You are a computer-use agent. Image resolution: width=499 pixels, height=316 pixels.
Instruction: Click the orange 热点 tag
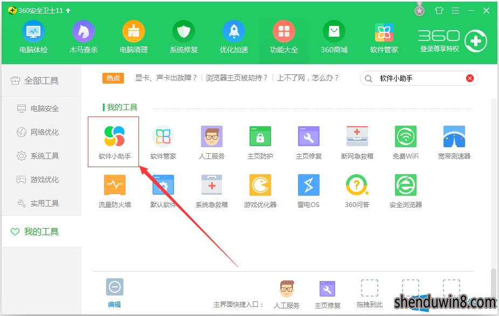coord(113,78)
